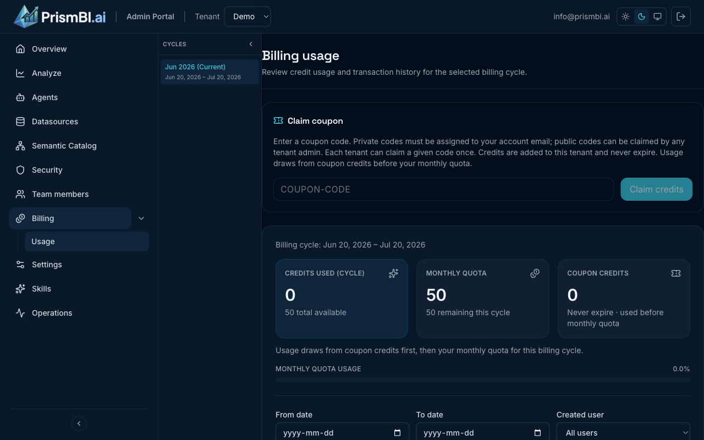Click the Billing cycle date range text
704x440 pixels.
tap(350, 245)
